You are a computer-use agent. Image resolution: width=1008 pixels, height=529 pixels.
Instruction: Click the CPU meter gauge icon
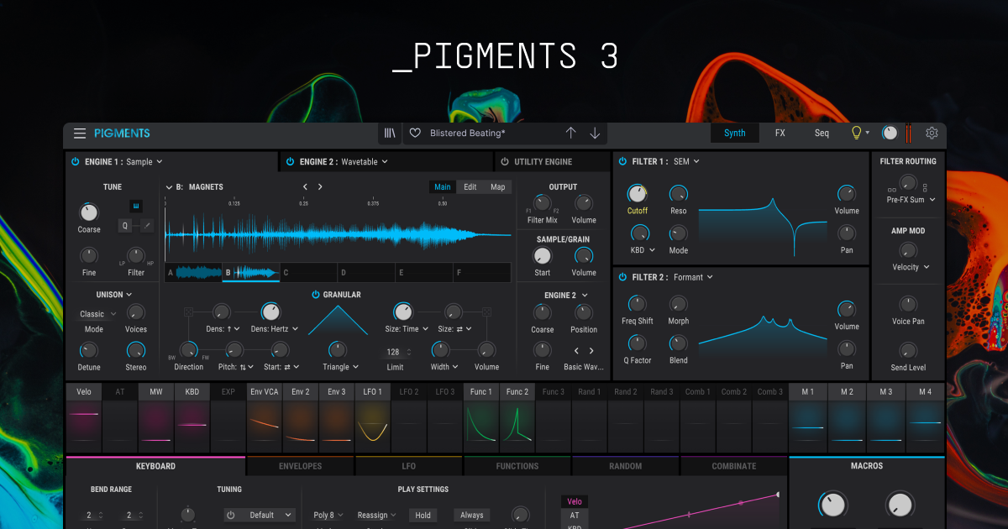tap(890, 133)
